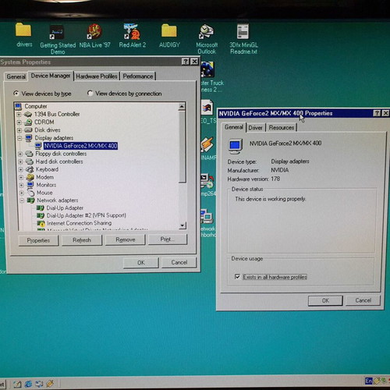Launch Internet Explorer from quick launch bar
The width and height of the screenshot is (390, 390).
click(x=28, y=384)
